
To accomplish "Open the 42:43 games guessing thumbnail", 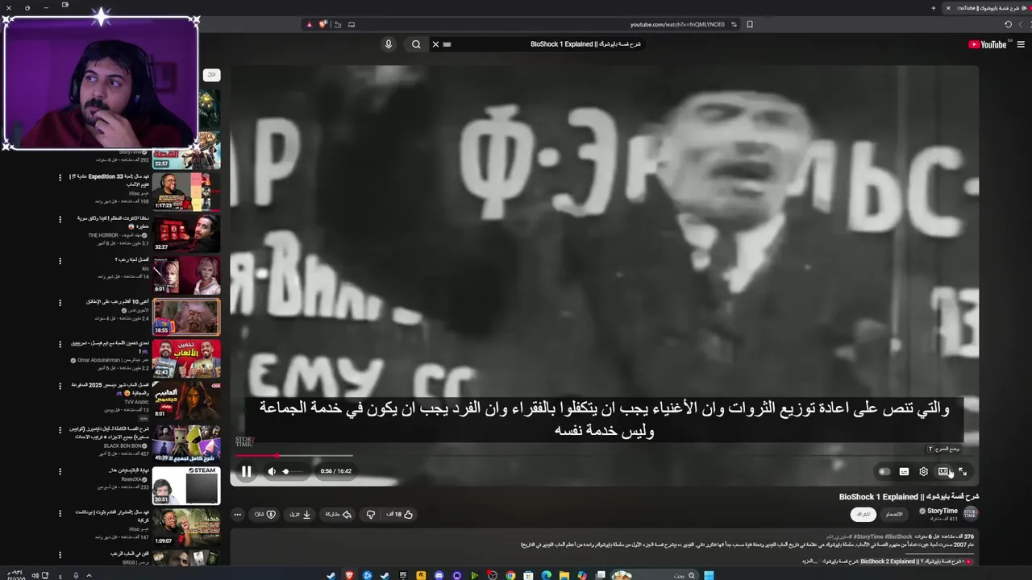I will pyautogui.click(x=186, y=359).
